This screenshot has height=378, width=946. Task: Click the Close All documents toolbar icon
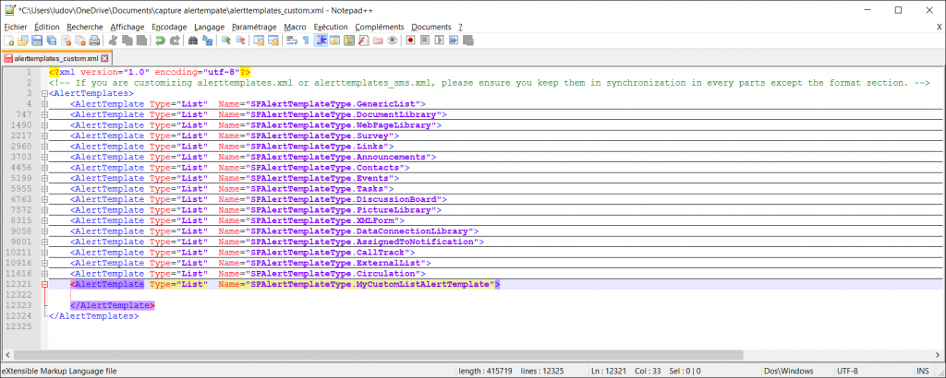pos(80,41)
